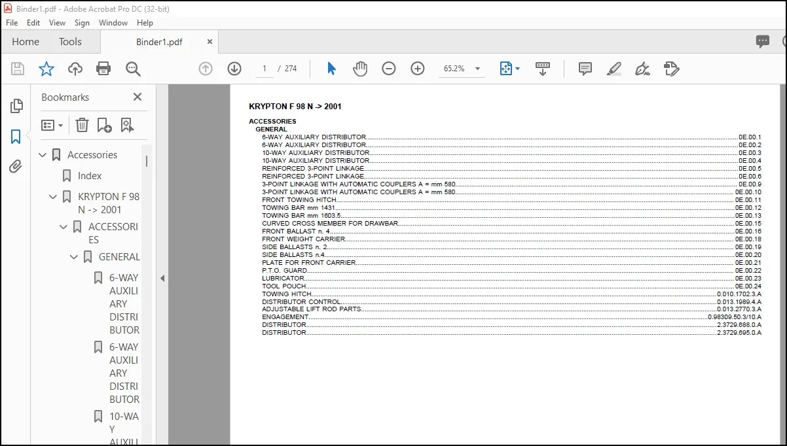Open the fit page options icon
787x446 pixels.
point(509,69)
